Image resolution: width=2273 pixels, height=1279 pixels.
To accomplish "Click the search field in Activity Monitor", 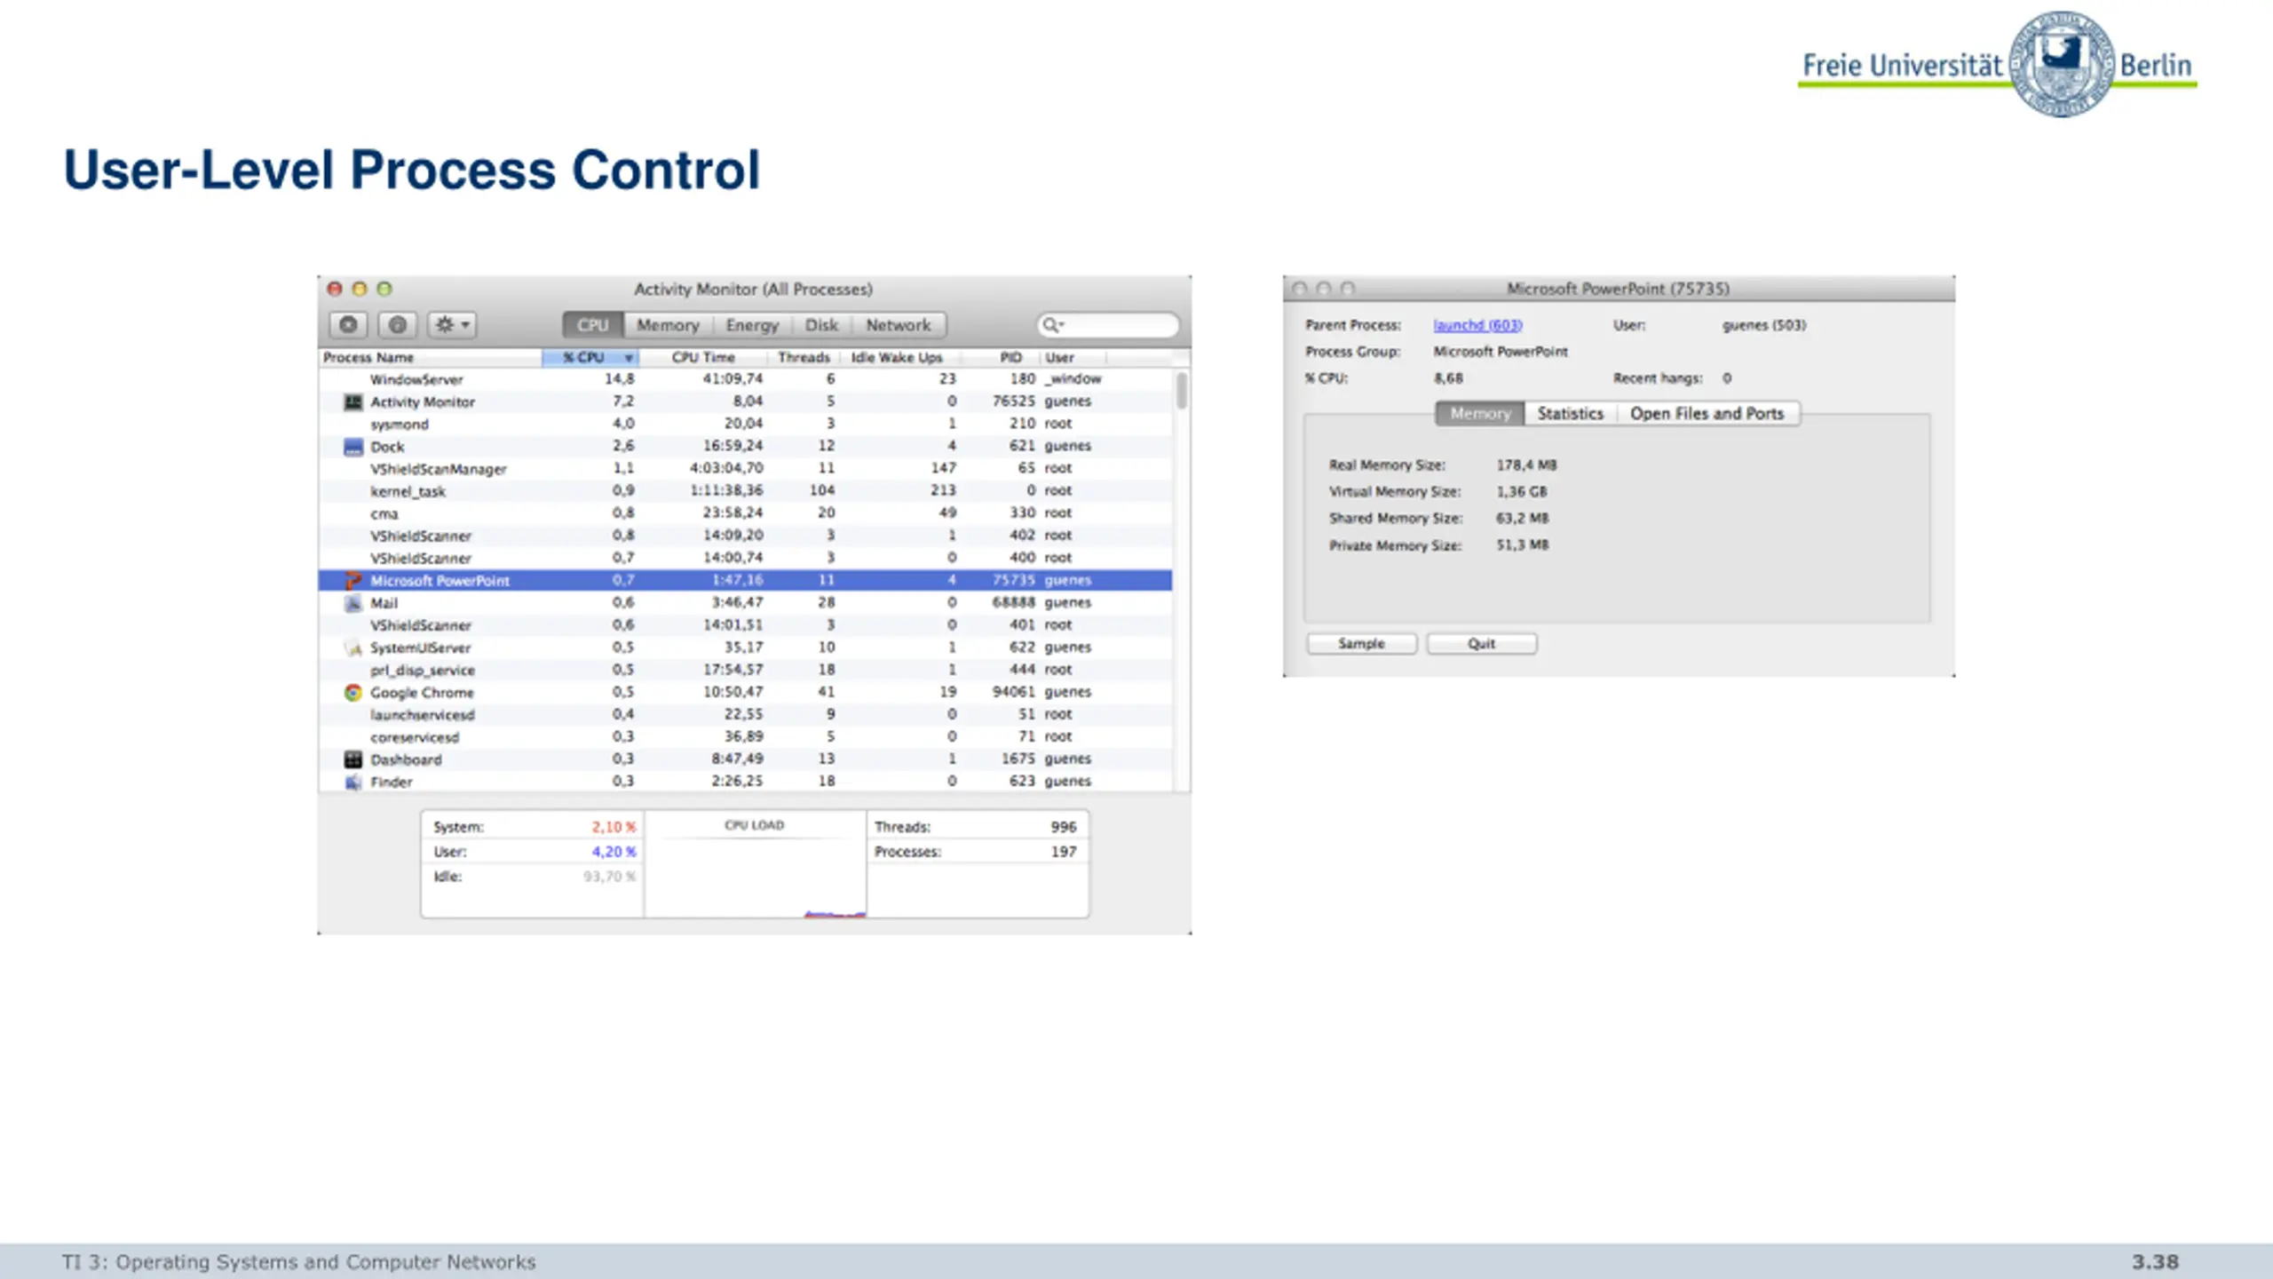I will (1108, 325).
